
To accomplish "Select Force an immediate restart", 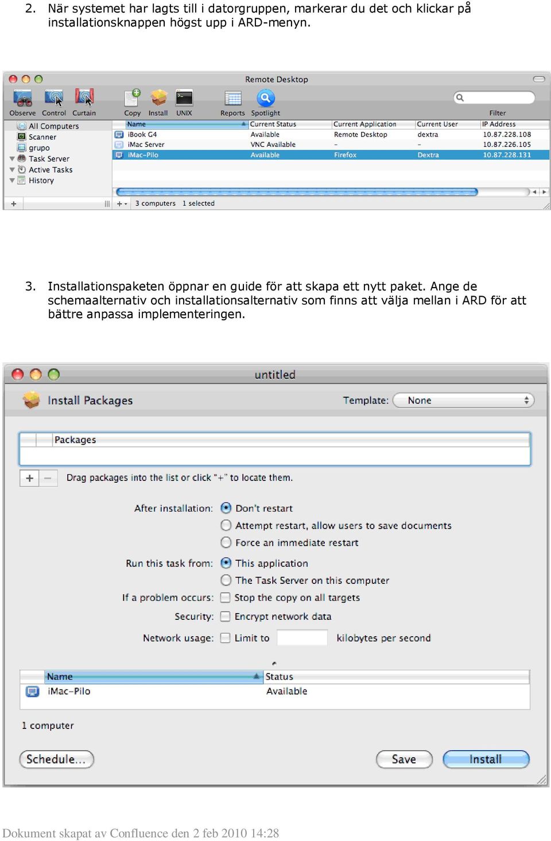I will point(226,542).
